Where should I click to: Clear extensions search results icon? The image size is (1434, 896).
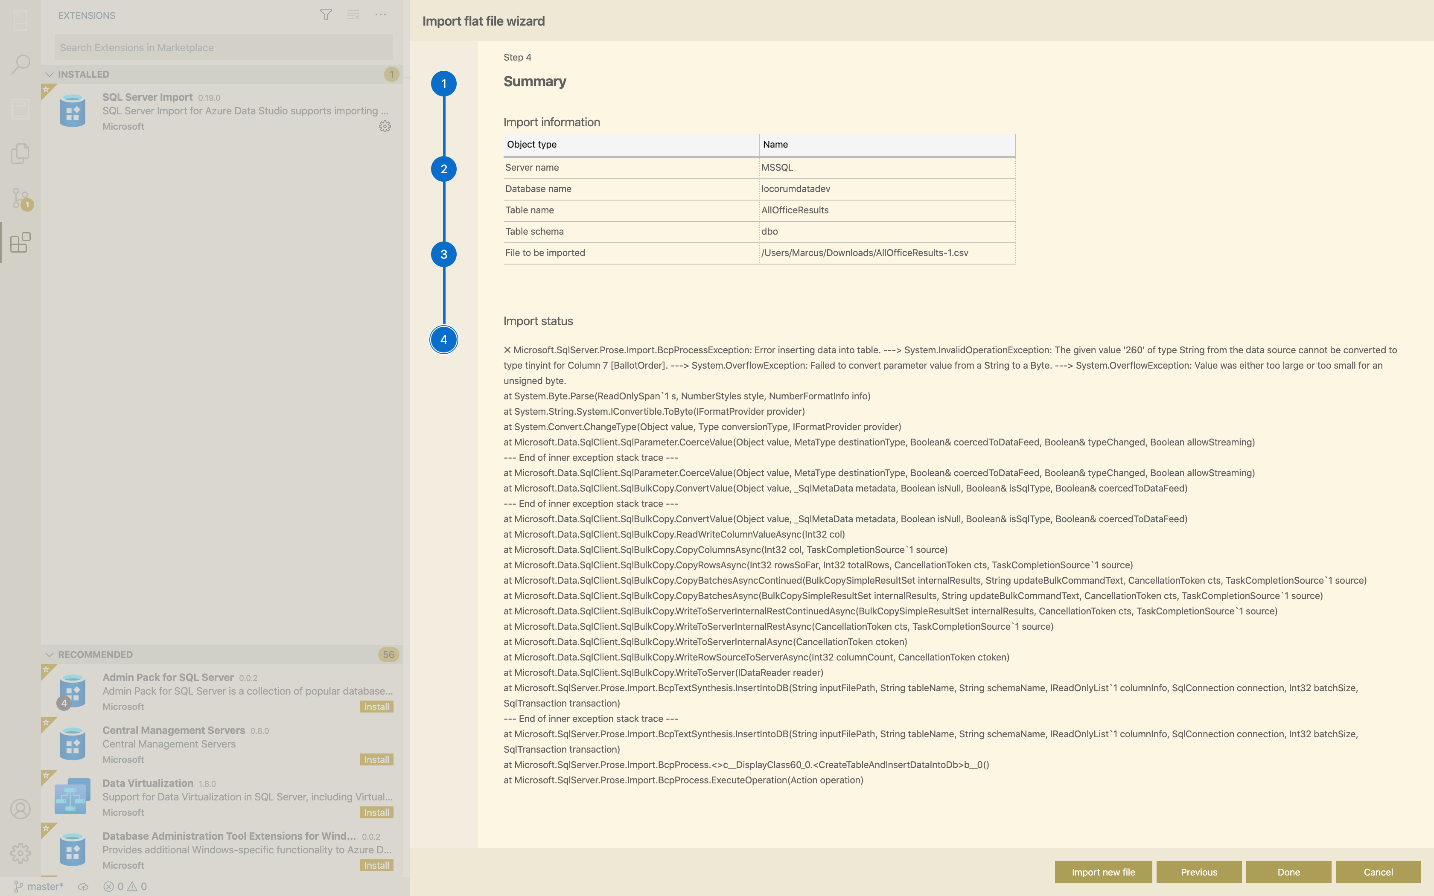point(353,15)
